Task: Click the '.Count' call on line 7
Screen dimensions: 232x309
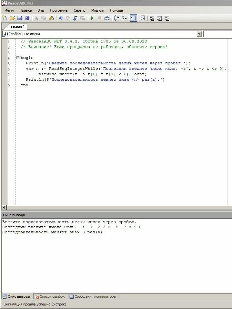Action: (137, 74)
